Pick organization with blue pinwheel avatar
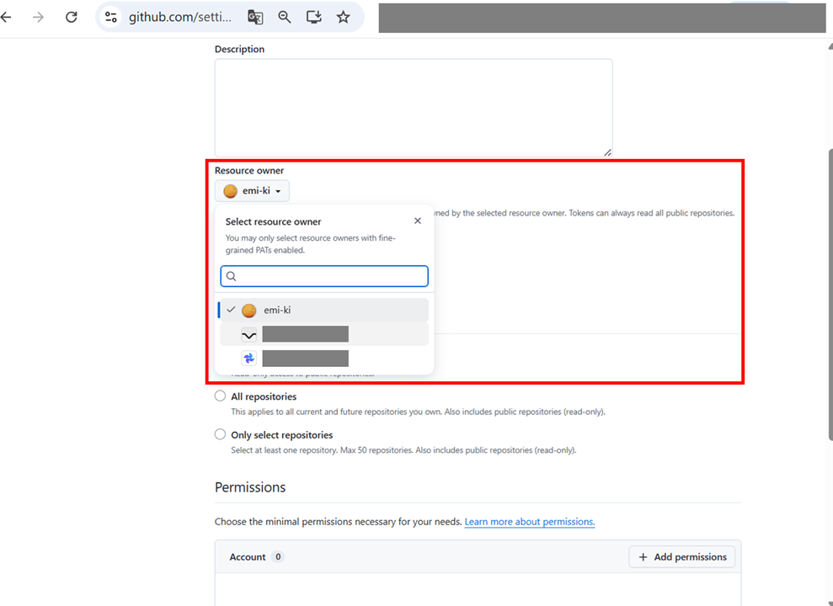 point(324,359)
